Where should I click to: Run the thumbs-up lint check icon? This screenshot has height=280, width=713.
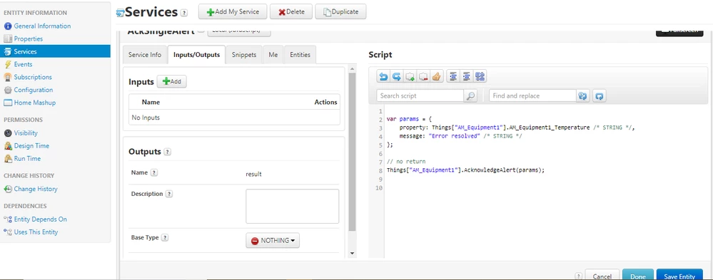click(437, 77)
